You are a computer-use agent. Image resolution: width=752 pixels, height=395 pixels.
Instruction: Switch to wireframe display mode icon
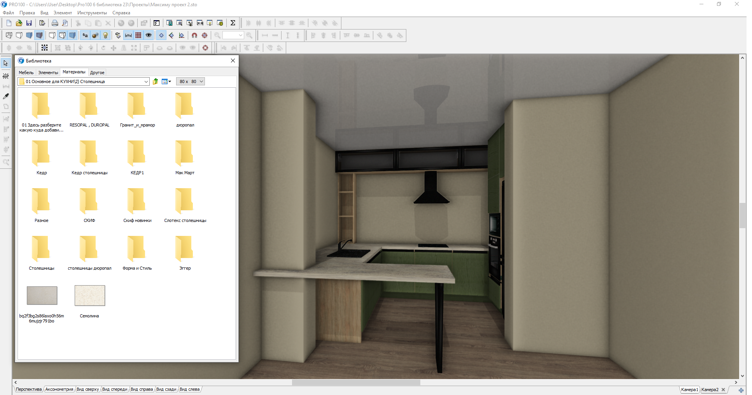click(x=9, y=35)
